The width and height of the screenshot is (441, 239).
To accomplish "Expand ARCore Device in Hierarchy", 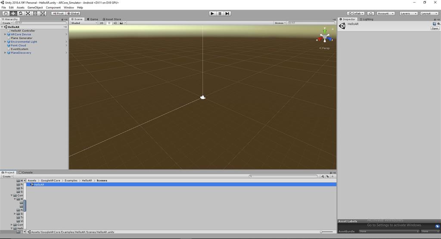I will click(5, 34).
